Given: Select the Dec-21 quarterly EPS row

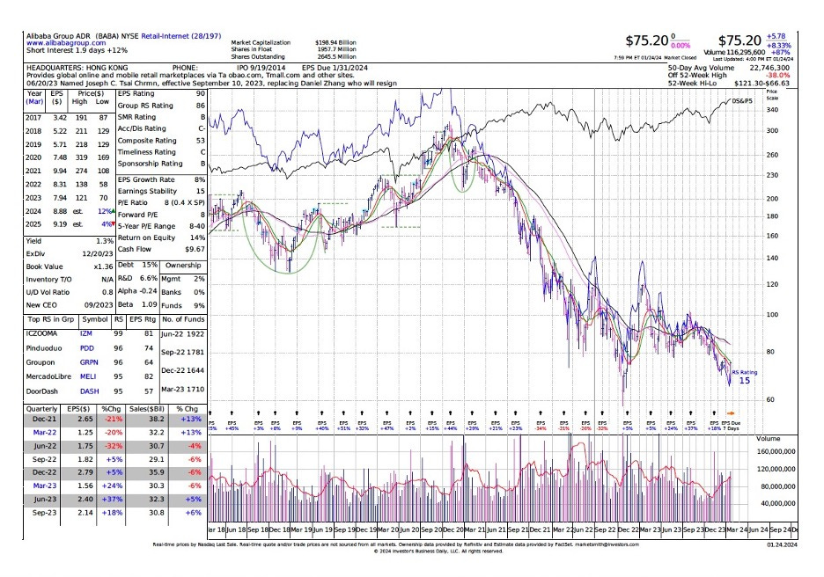Looking at the screenshot, I should 114,420.
